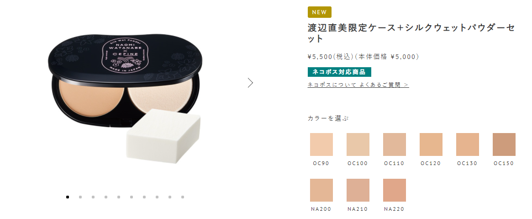
Task: Select the fifth carousel indicator dot
Action: (x=119, y=197)
